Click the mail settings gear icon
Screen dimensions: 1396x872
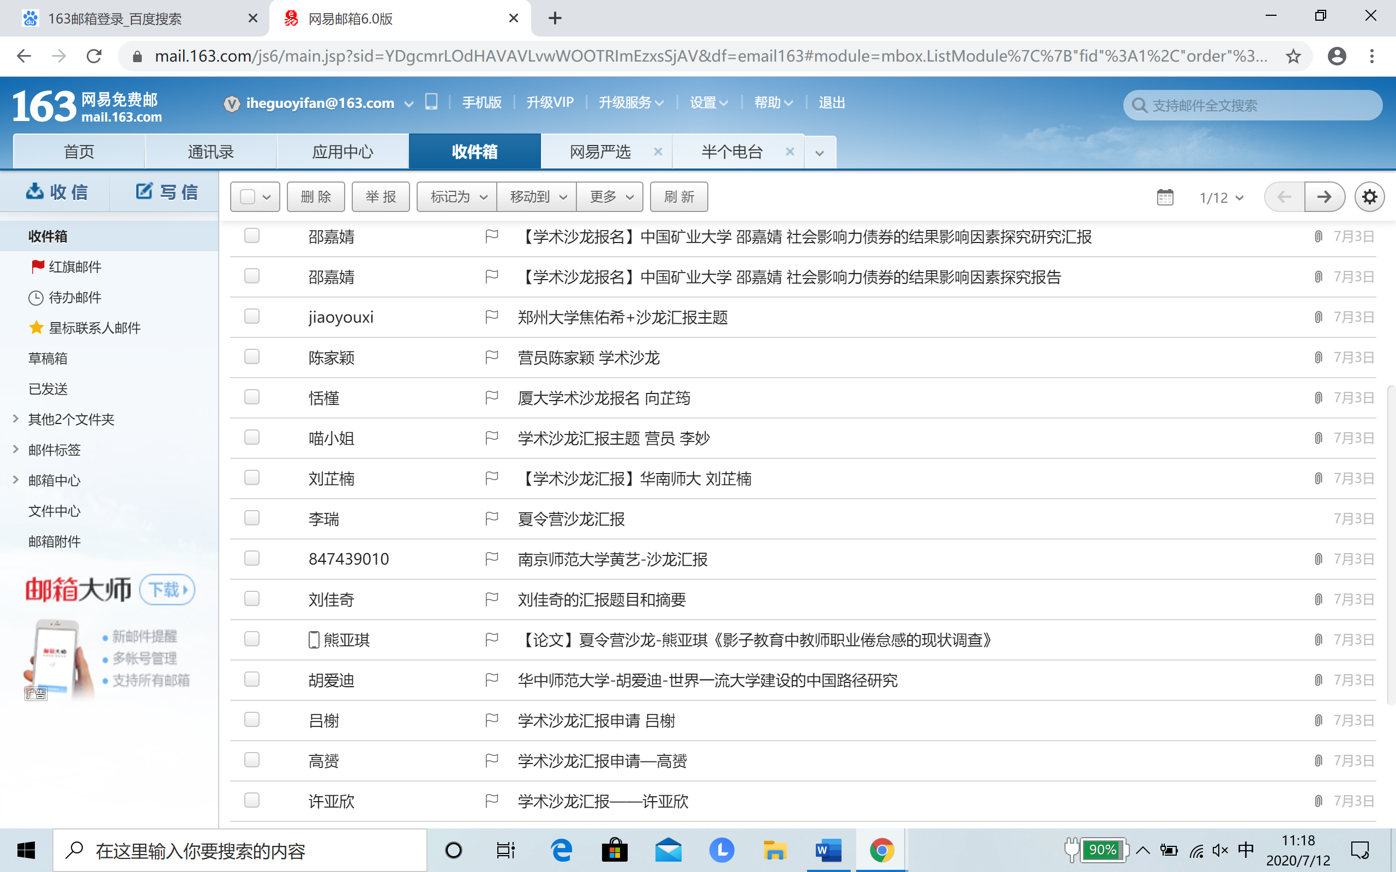(x=1369, y=197)
